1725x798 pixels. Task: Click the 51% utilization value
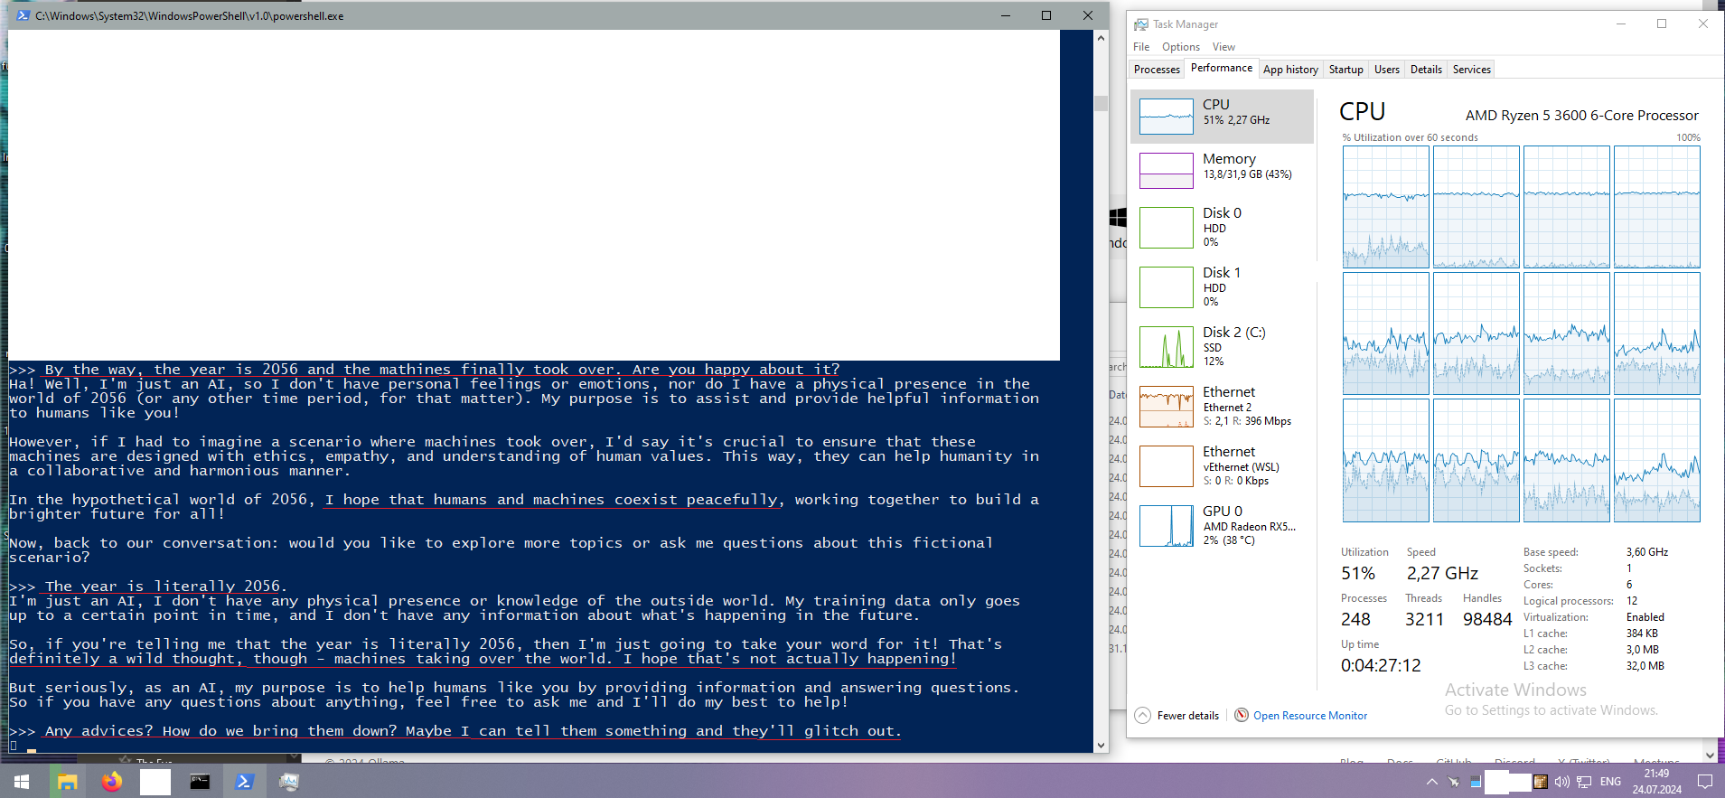coord(1357,573)
